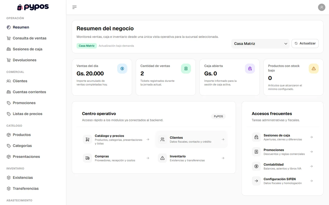This screenshot has width=329, height=205.
Task: Click the Resumen del negocio heading
Action: [105, 28]
